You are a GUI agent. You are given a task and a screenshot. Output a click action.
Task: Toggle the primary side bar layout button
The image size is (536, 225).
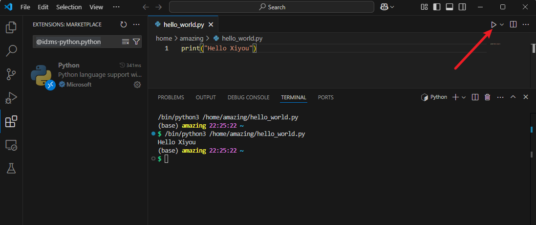(436, 7)
